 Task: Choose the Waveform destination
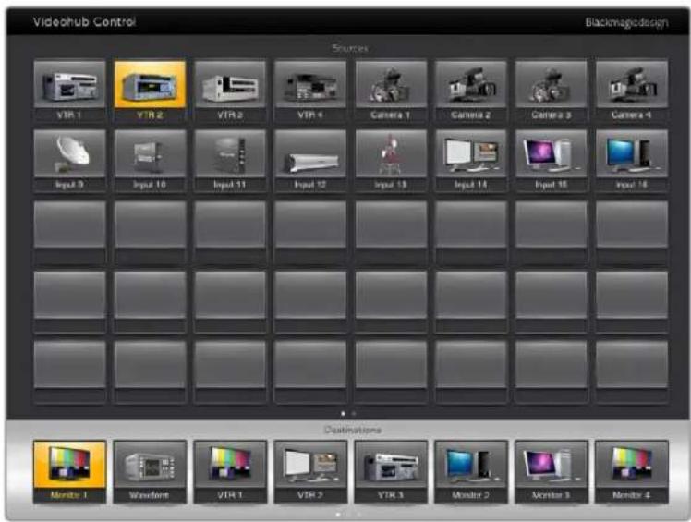coord(150,472)
